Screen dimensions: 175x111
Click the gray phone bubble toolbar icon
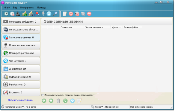click(83, 14)
